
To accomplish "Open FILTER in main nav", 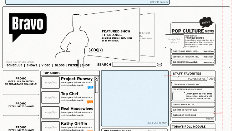I will (73, 65).
